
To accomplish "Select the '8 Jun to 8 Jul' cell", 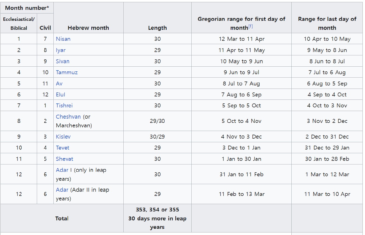I will click(327, 61).
